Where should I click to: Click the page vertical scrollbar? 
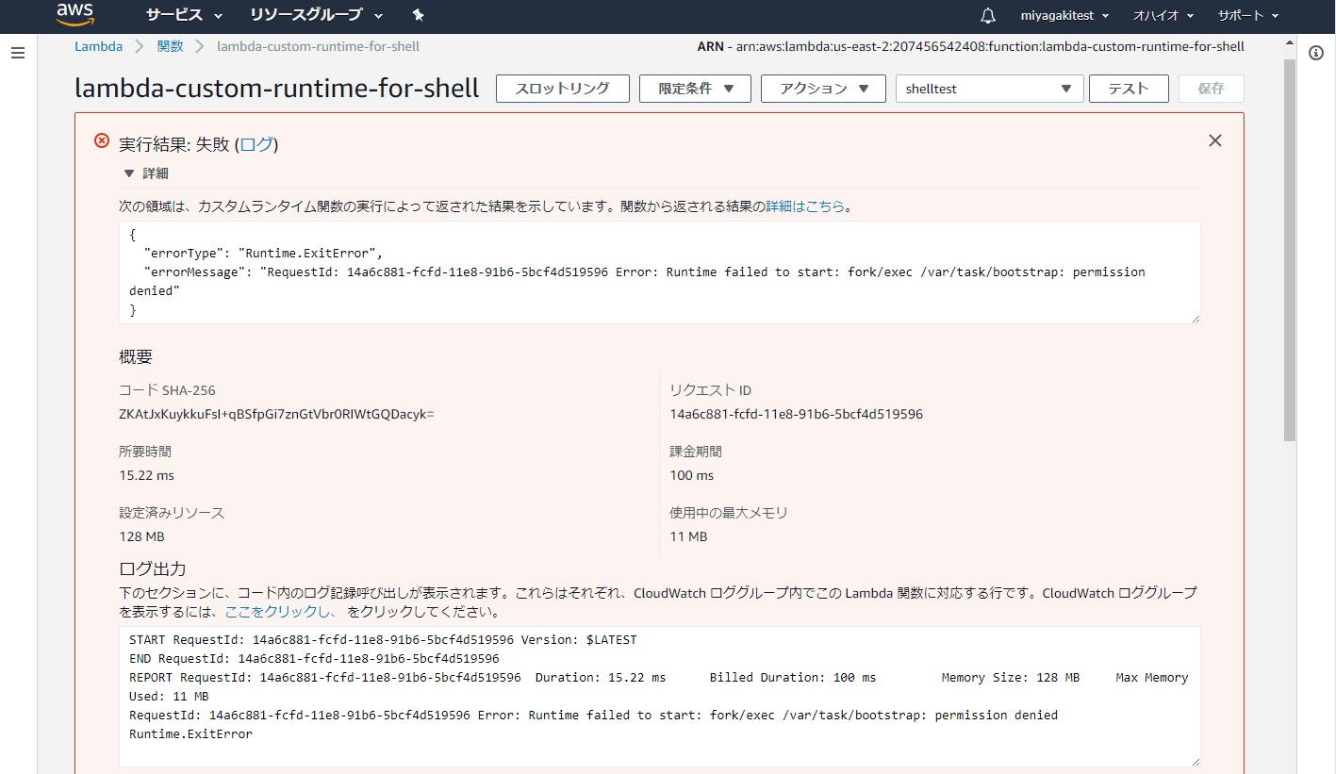pos(1290,283)
